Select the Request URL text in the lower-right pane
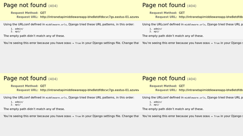243x136 pixels. 211,90
